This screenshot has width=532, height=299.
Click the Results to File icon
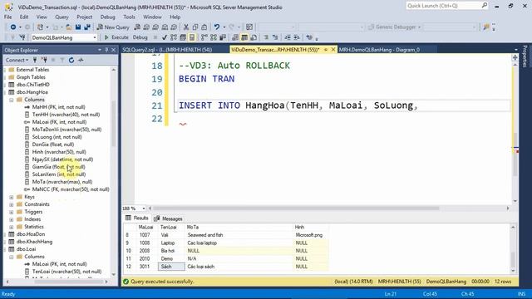[254, 37]
